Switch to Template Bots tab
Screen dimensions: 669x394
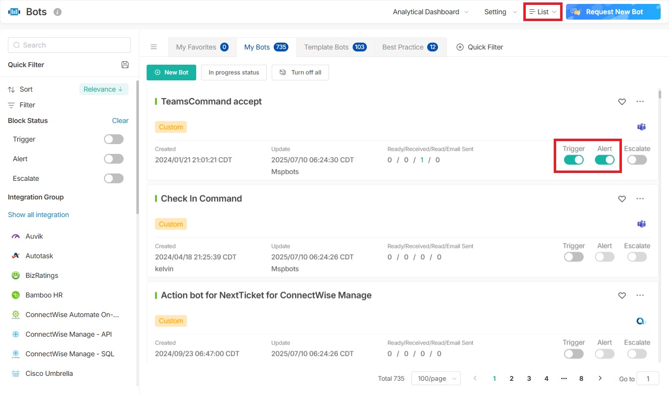click(335, 47)
